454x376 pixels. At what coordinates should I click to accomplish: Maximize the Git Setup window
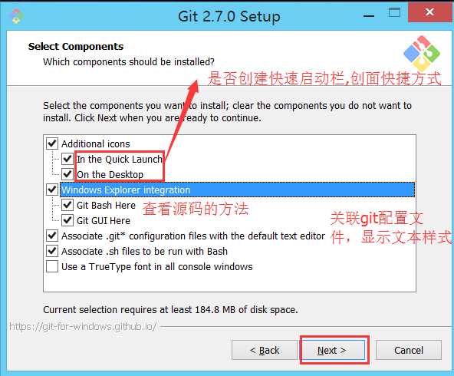tap(394, 13)
